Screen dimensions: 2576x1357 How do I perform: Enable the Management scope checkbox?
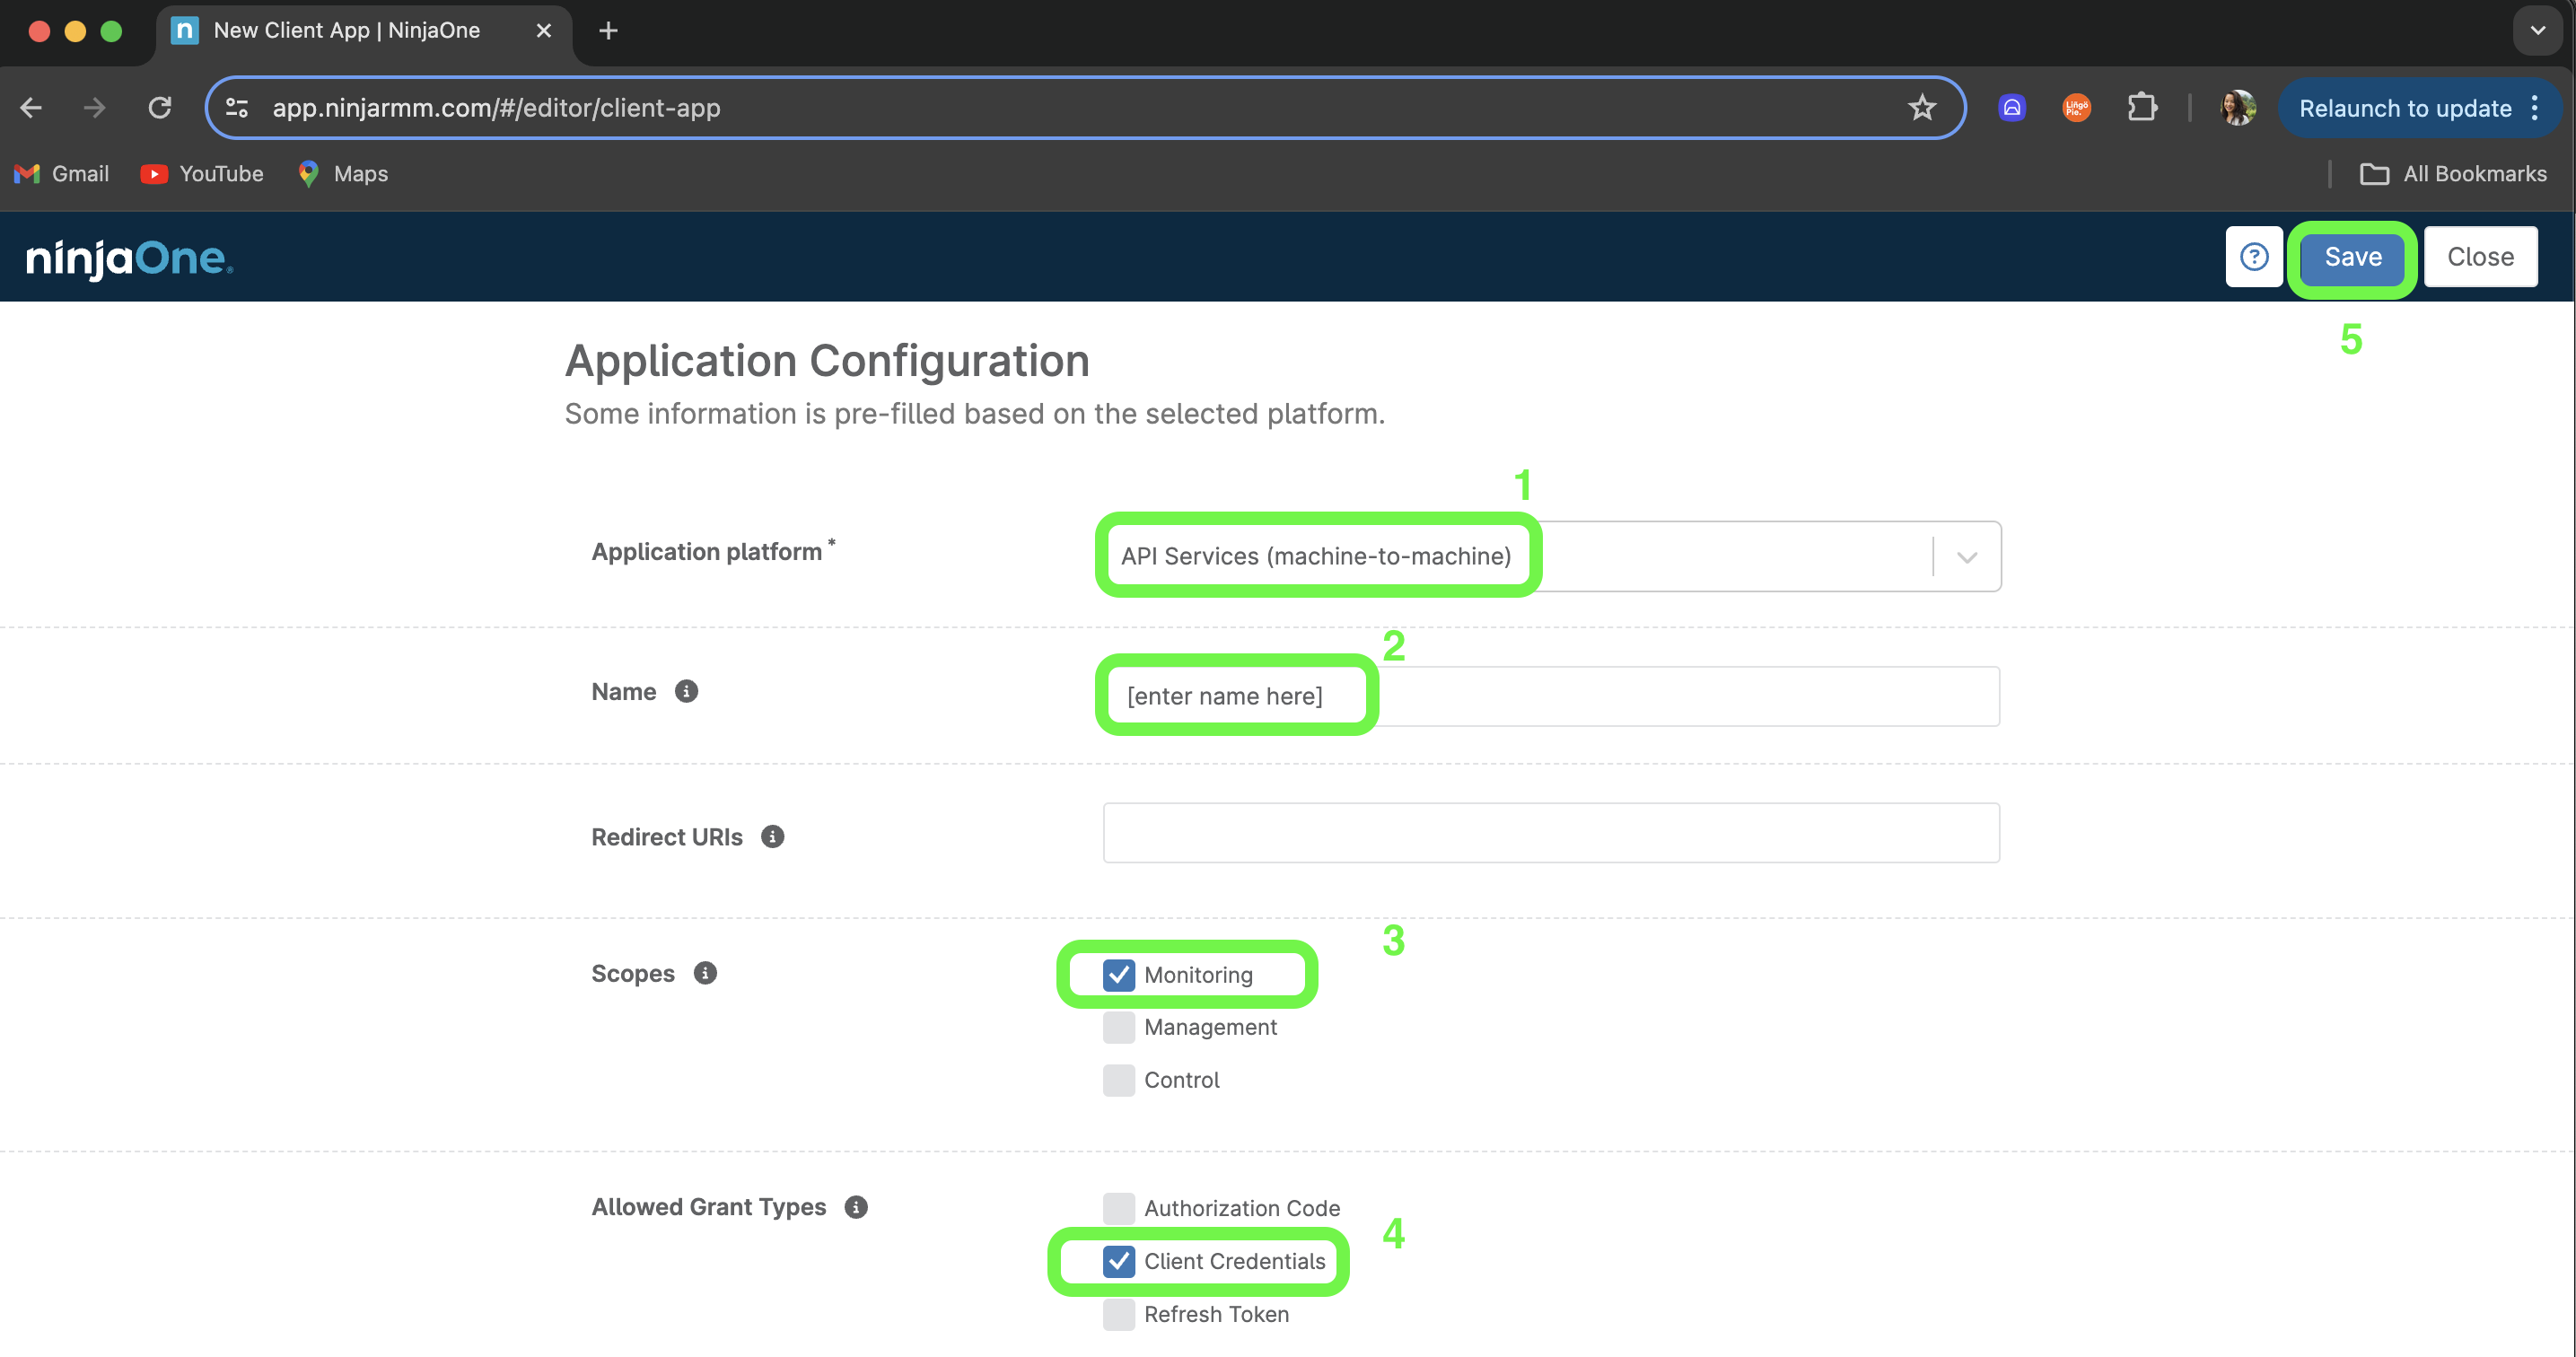pyautogui.click(x=1118, y=1027)
